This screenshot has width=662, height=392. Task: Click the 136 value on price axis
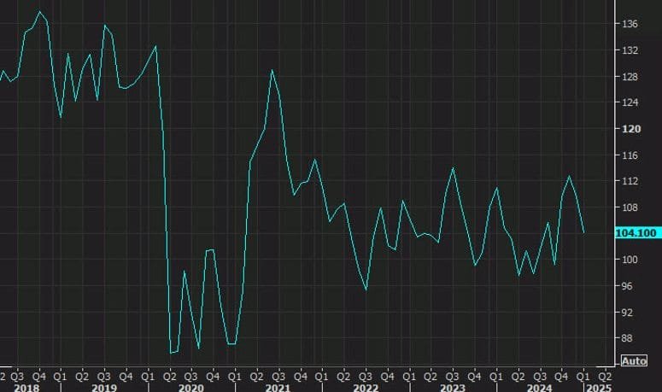click(630, 24)
